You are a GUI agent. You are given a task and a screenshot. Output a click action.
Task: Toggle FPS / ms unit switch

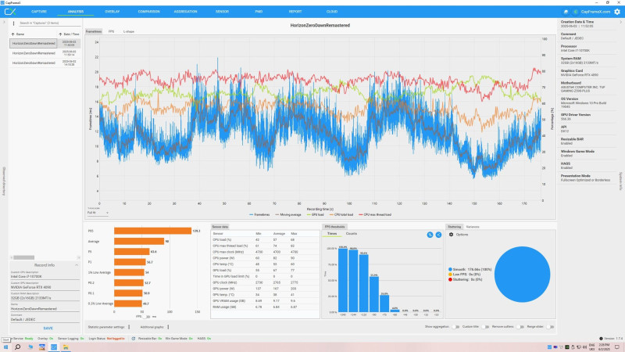tap(146, 317)
